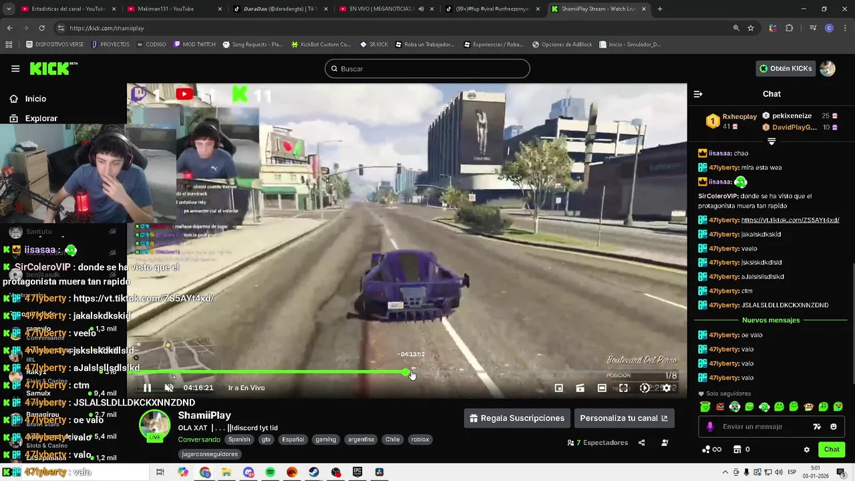Screen dimensions: 855x481
Task: Open the tab search dropdown arrow
Action: coord(8,9)
